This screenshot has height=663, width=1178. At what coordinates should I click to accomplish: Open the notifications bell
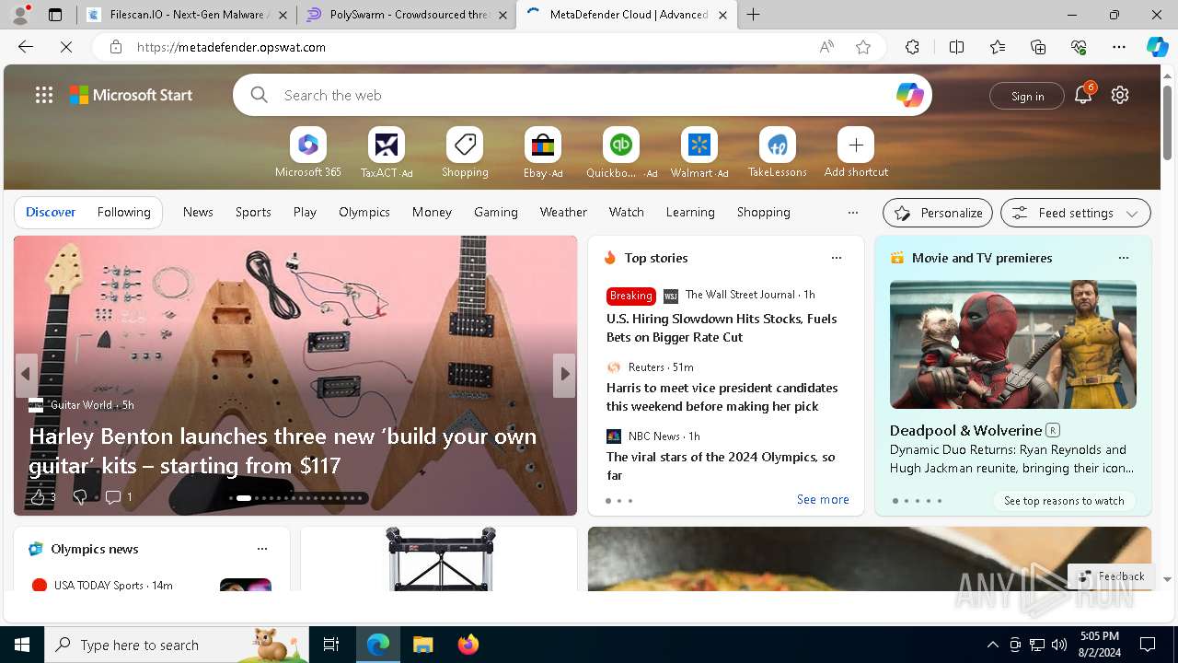point(1083,95)
